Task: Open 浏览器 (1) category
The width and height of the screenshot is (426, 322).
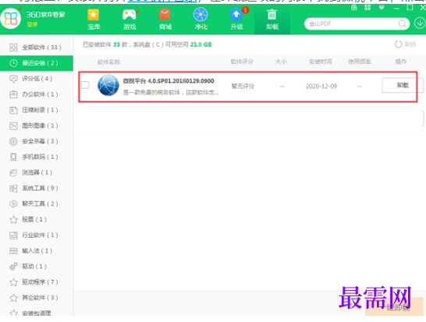Action: pyautogui.click(x=37, y=172)
